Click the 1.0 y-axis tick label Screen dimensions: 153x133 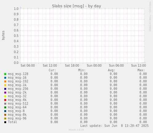pyautogui.click(x=16, y=9)
